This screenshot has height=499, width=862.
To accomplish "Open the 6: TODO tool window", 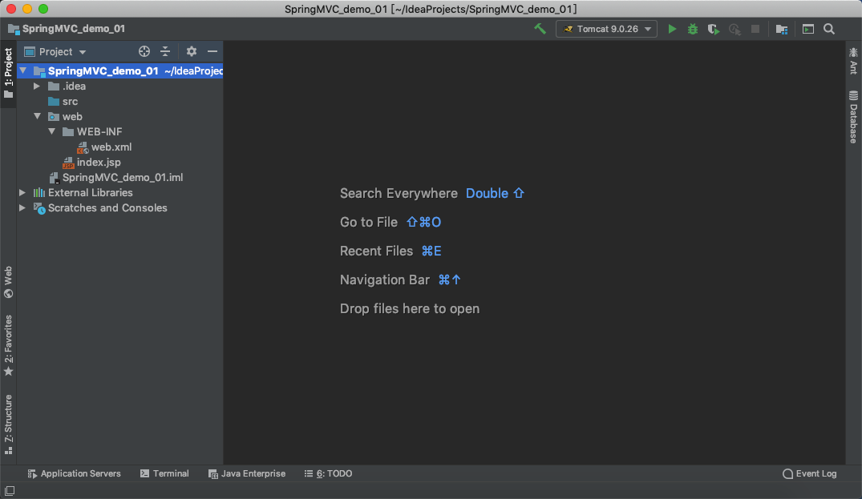I will coord(328,473).
